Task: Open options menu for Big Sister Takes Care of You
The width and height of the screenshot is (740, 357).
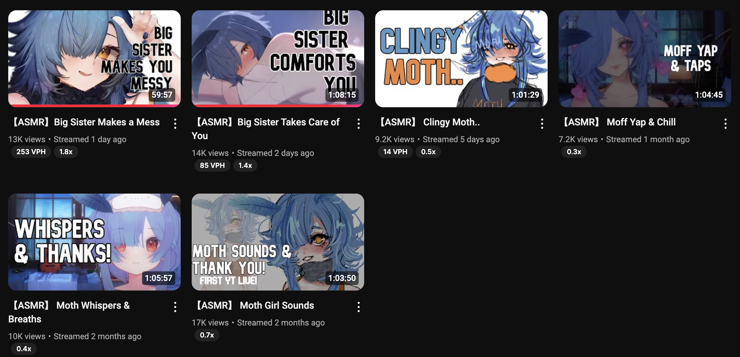Action: pos(359,124)
